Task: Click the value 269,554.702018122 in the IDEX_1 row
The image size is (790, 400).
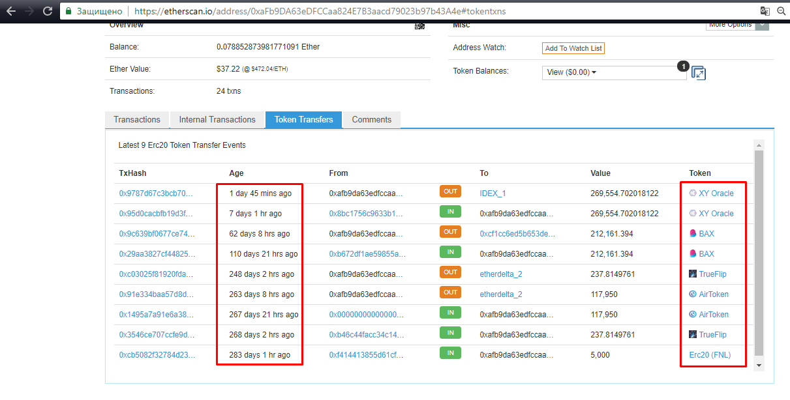Action: pyautogui.click(x=624, y=193)
